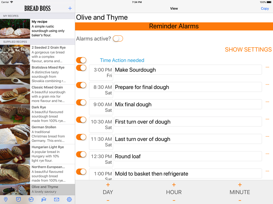Add a new recipe with plus icon

click(x=70, y=8)
